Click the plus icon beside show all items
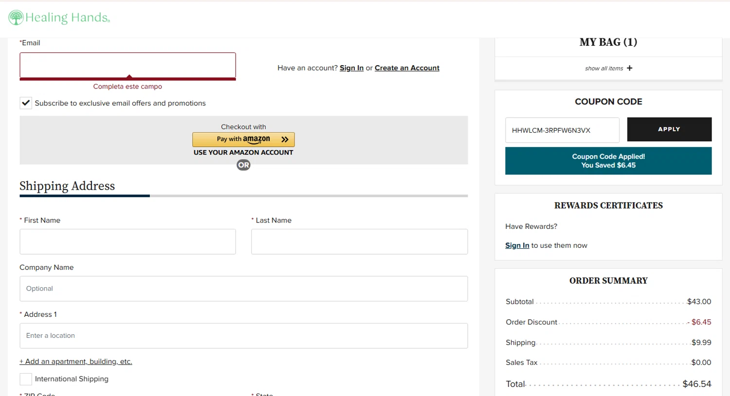 (x=630, y=68)
